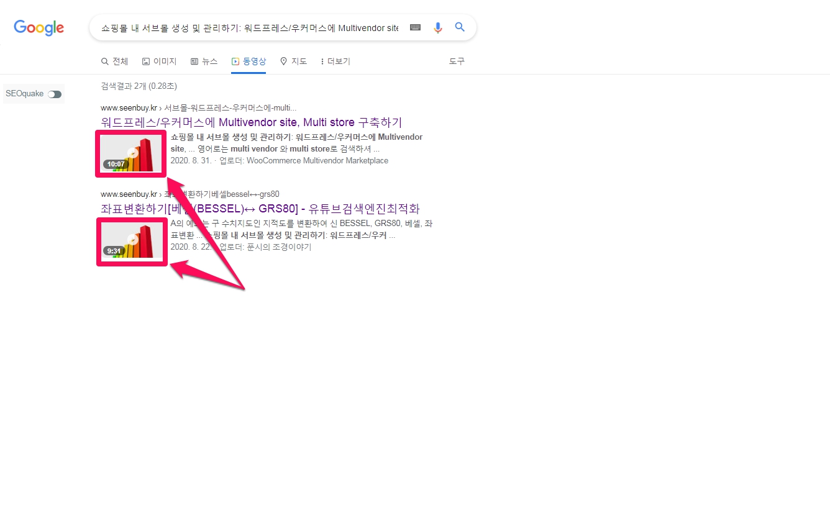Switch to the 지도 tab
830x531 pixels.
tap(293, 61)
